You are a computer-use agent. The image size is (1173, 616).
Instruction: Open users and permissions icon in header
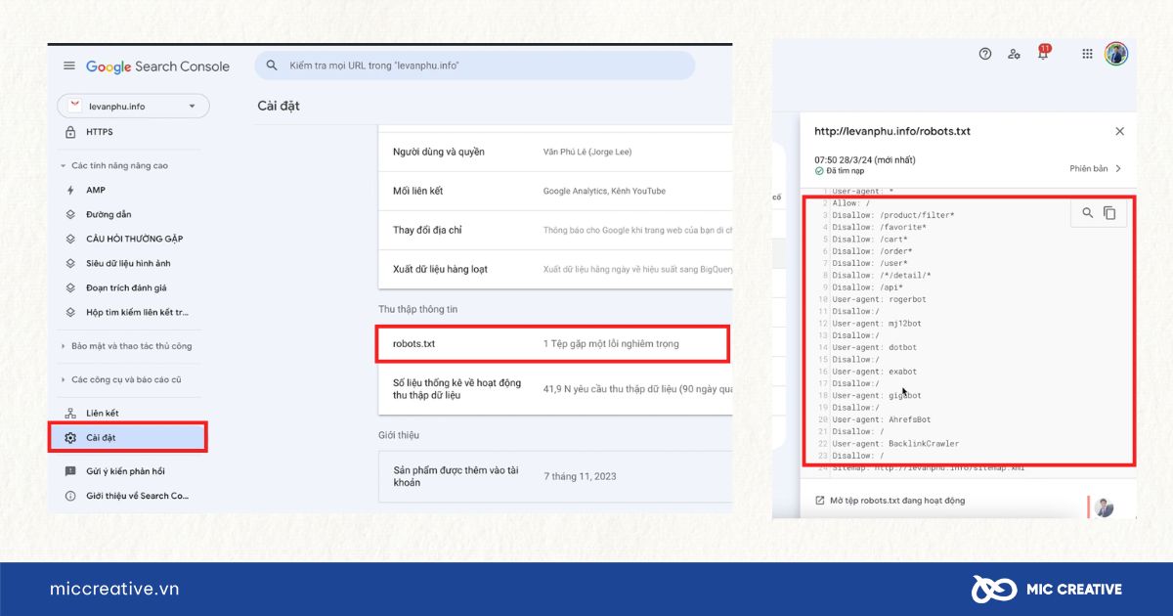[x=1014, y=54]
